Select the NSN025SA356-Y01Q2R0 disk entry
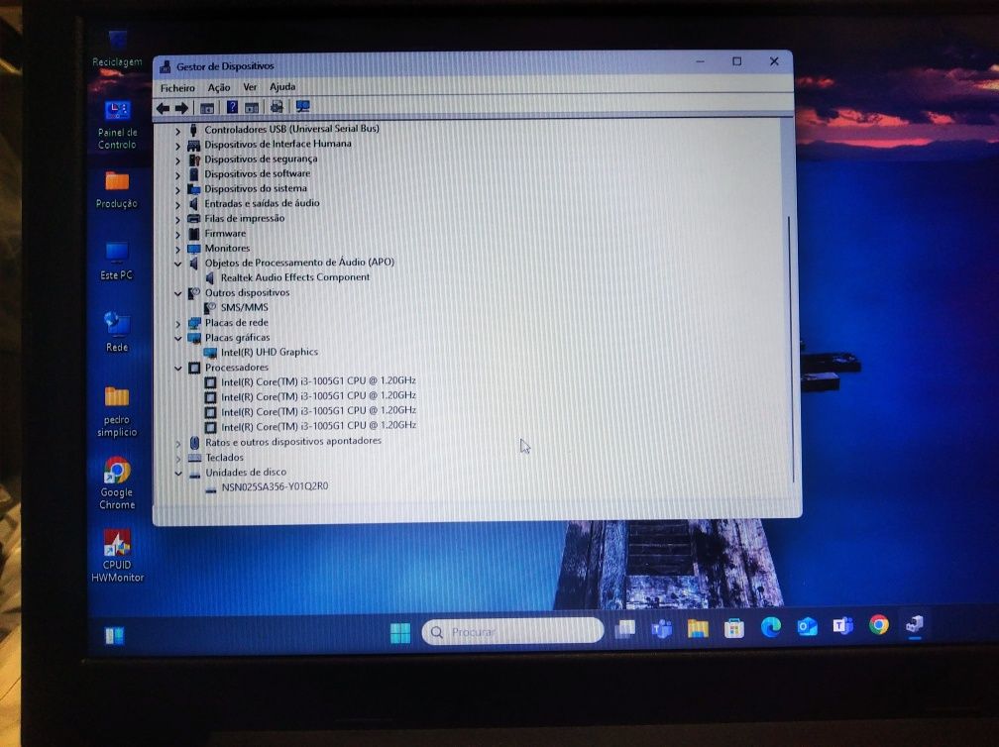This screenshot has height=747, width=999. click(x=275, y=486)
